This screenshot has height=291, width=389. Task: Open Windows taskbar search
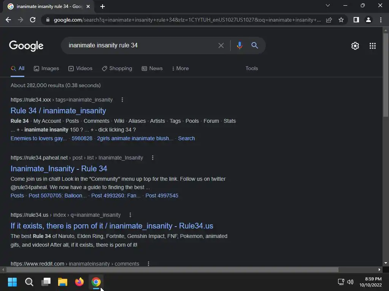click(x=29, y=282)
